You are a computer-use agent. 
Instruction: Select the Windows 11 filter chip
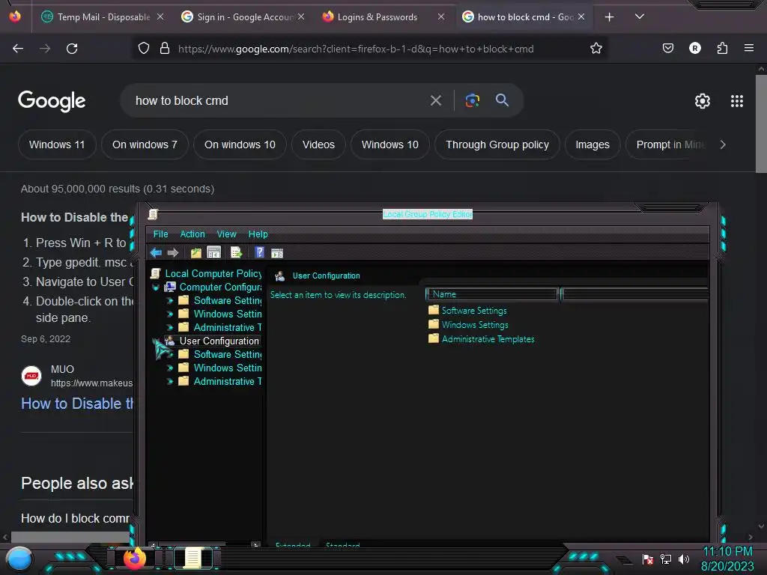pyautogui.click(x=57, y=144)
